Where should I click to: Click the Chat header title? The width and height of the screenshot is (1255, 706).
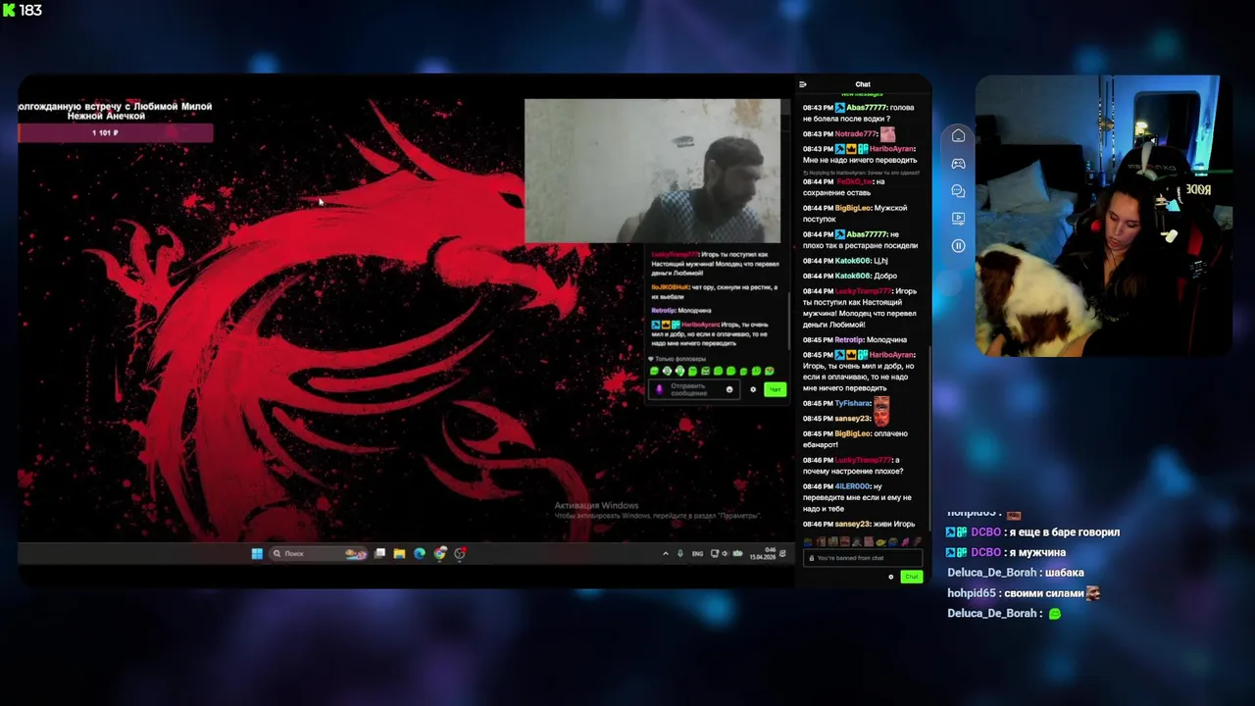click(862, 84)
